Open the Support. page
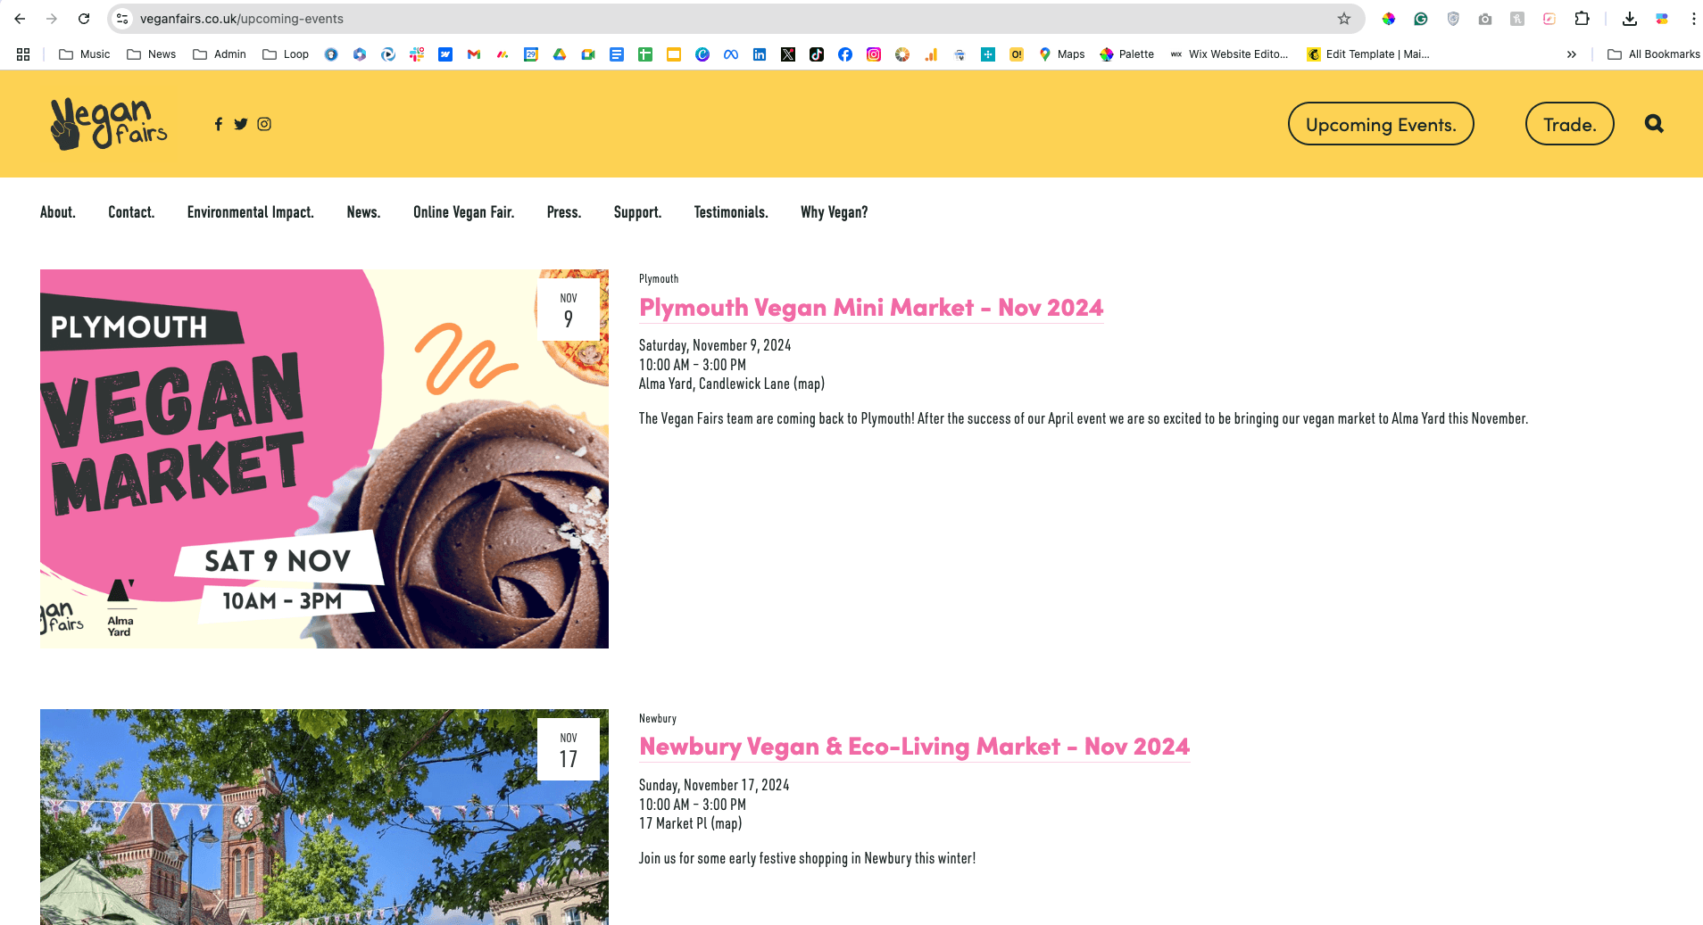1703x925 pixels. [x=637, y=212]
